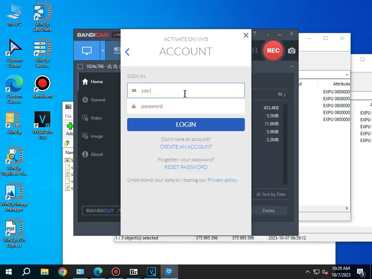Open the Edge Custom Cursor shortcut icon
The width and height of the screenshot is (372, 279).
pyautogui.click(x=14, y=89)
